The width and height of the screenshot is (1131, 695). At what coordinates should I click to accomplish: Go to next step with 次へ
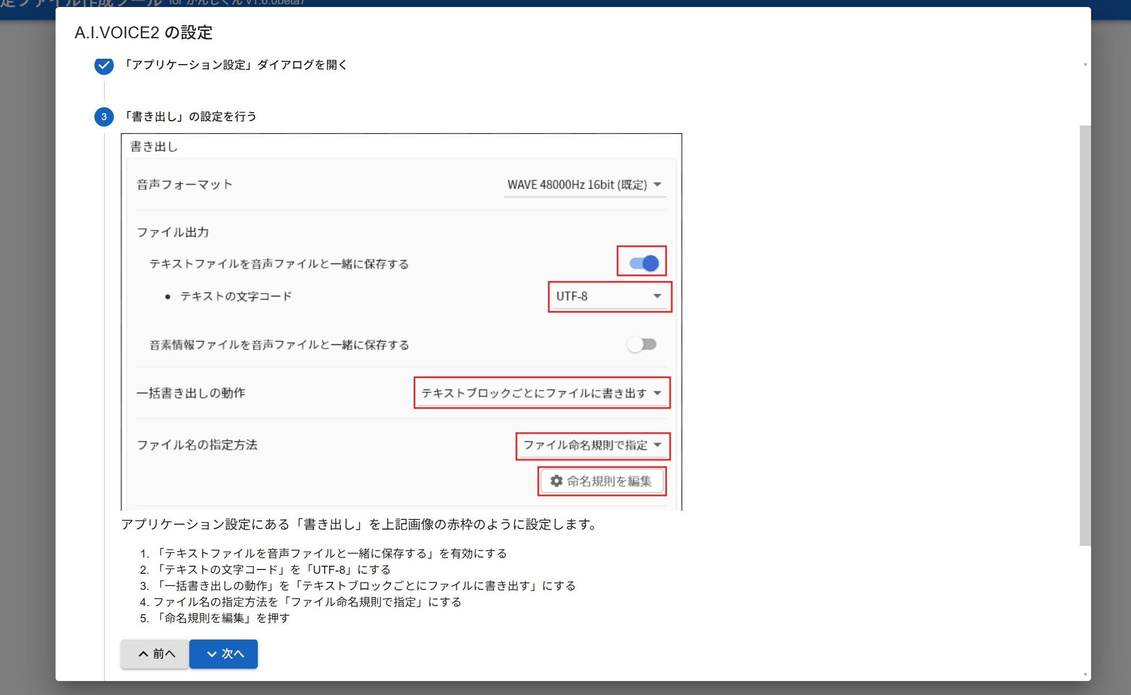click(224, 654)
